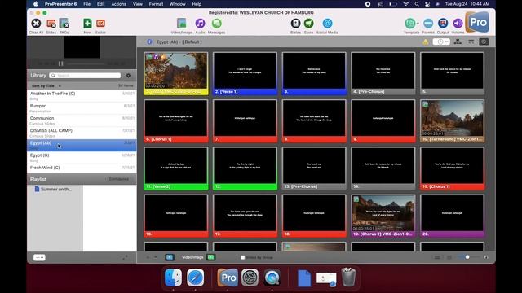Select Fresh Wind (C) in the library
This screenshot has height=293, width=522.
pos(82,168)
